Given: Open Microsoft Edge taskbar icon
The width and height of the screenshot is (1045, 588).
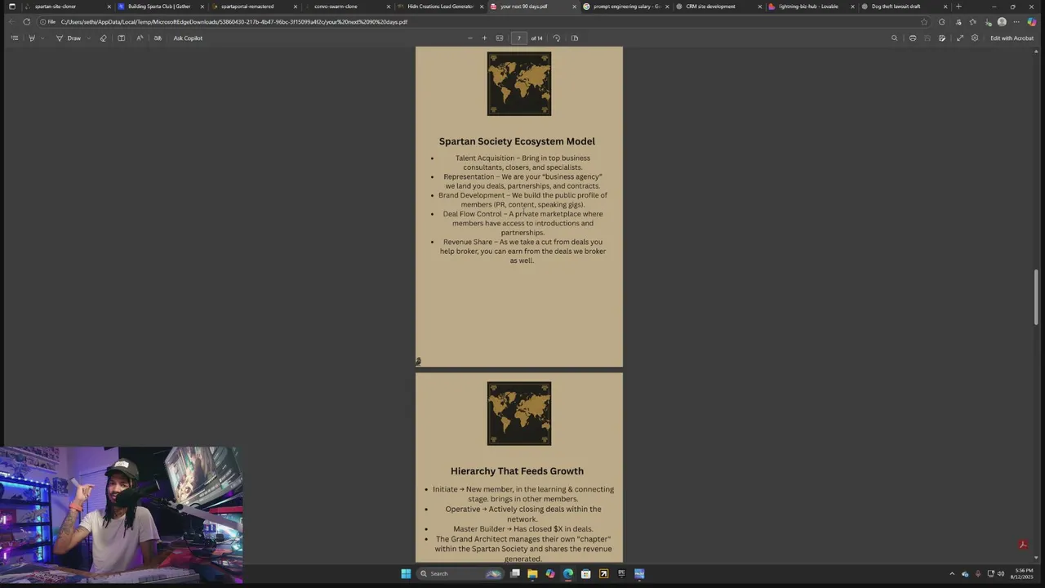Looking at the screenshot, I should pos(568,574).
